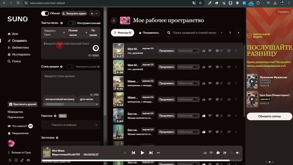Click the music style input field
Screen dimensions: 293x165
point(71,83)
